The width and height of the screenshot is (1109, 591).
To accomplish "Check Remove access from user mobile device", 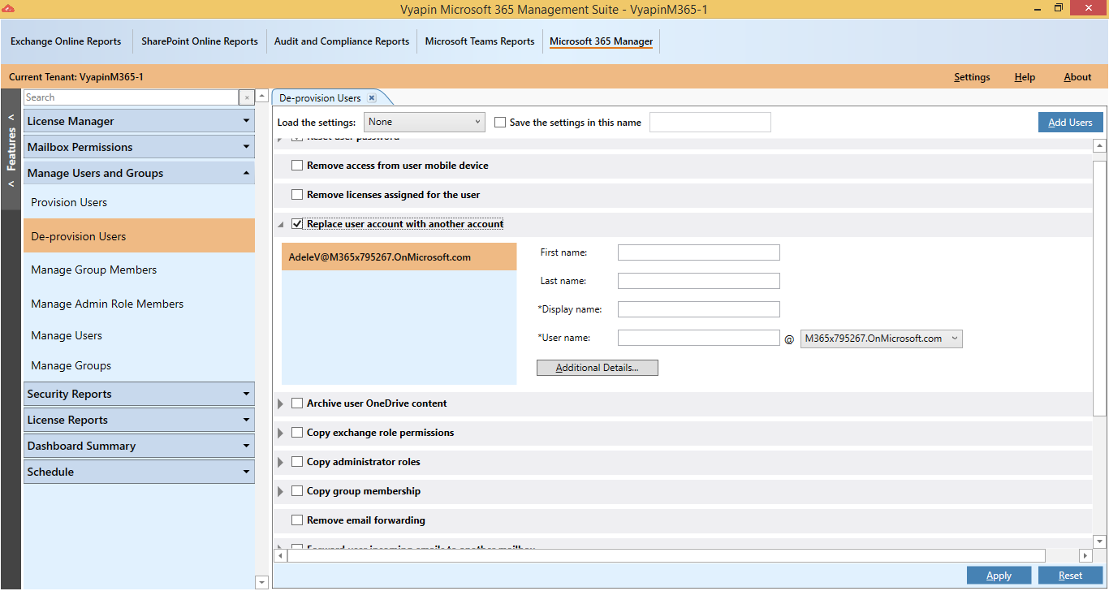I will (x=297, y=166).
